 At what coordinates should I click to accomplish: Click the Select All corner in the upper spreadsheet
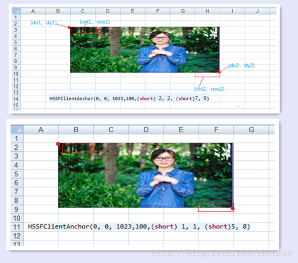(x=17, y=11)
